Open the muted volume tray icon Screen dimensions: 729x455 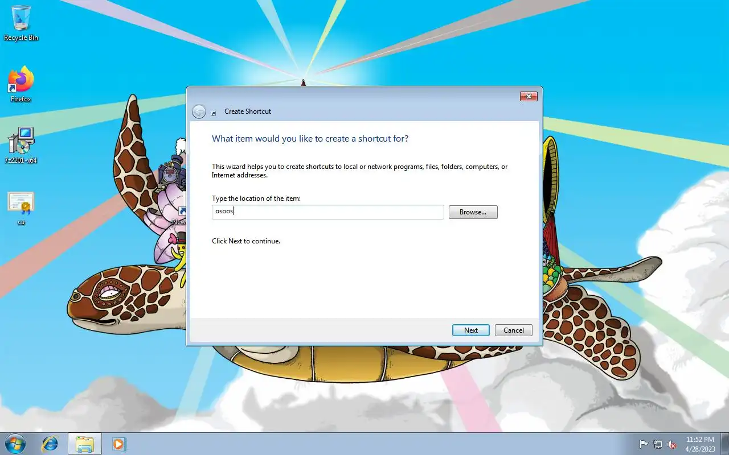672,444
